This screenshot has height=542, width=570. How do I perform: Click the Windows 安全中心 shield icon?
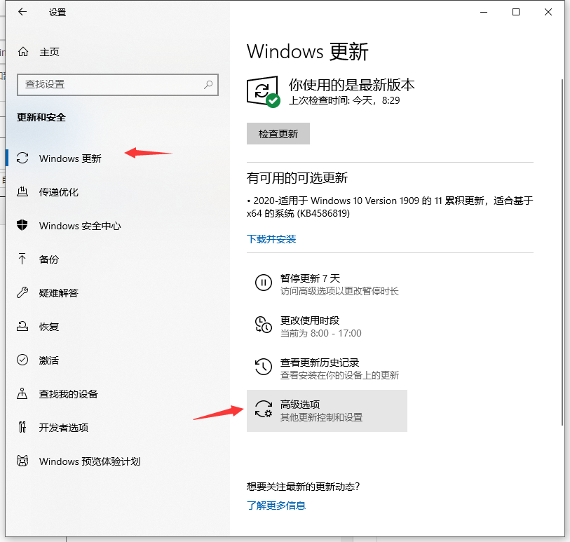[x=22, y=225]
